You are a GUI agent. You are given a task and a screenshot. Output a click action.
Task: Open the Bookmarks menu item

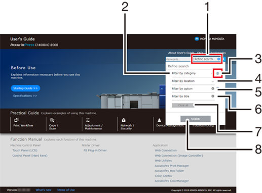tap(218, 53)
